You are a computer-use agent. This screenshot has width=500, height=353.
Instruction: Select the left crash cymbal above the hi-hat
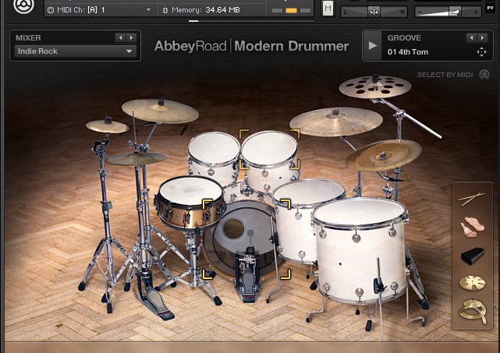pyautogui.click(x=160, y=111)
